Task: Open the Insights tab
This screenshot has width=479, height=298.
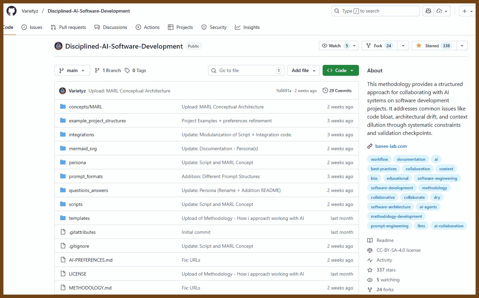Action: click(247, 27)
